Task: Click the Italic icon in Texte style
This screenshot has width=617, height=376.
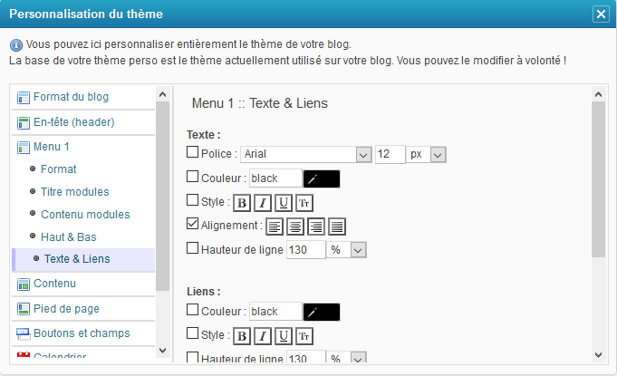Action: (x=263, y=202)
